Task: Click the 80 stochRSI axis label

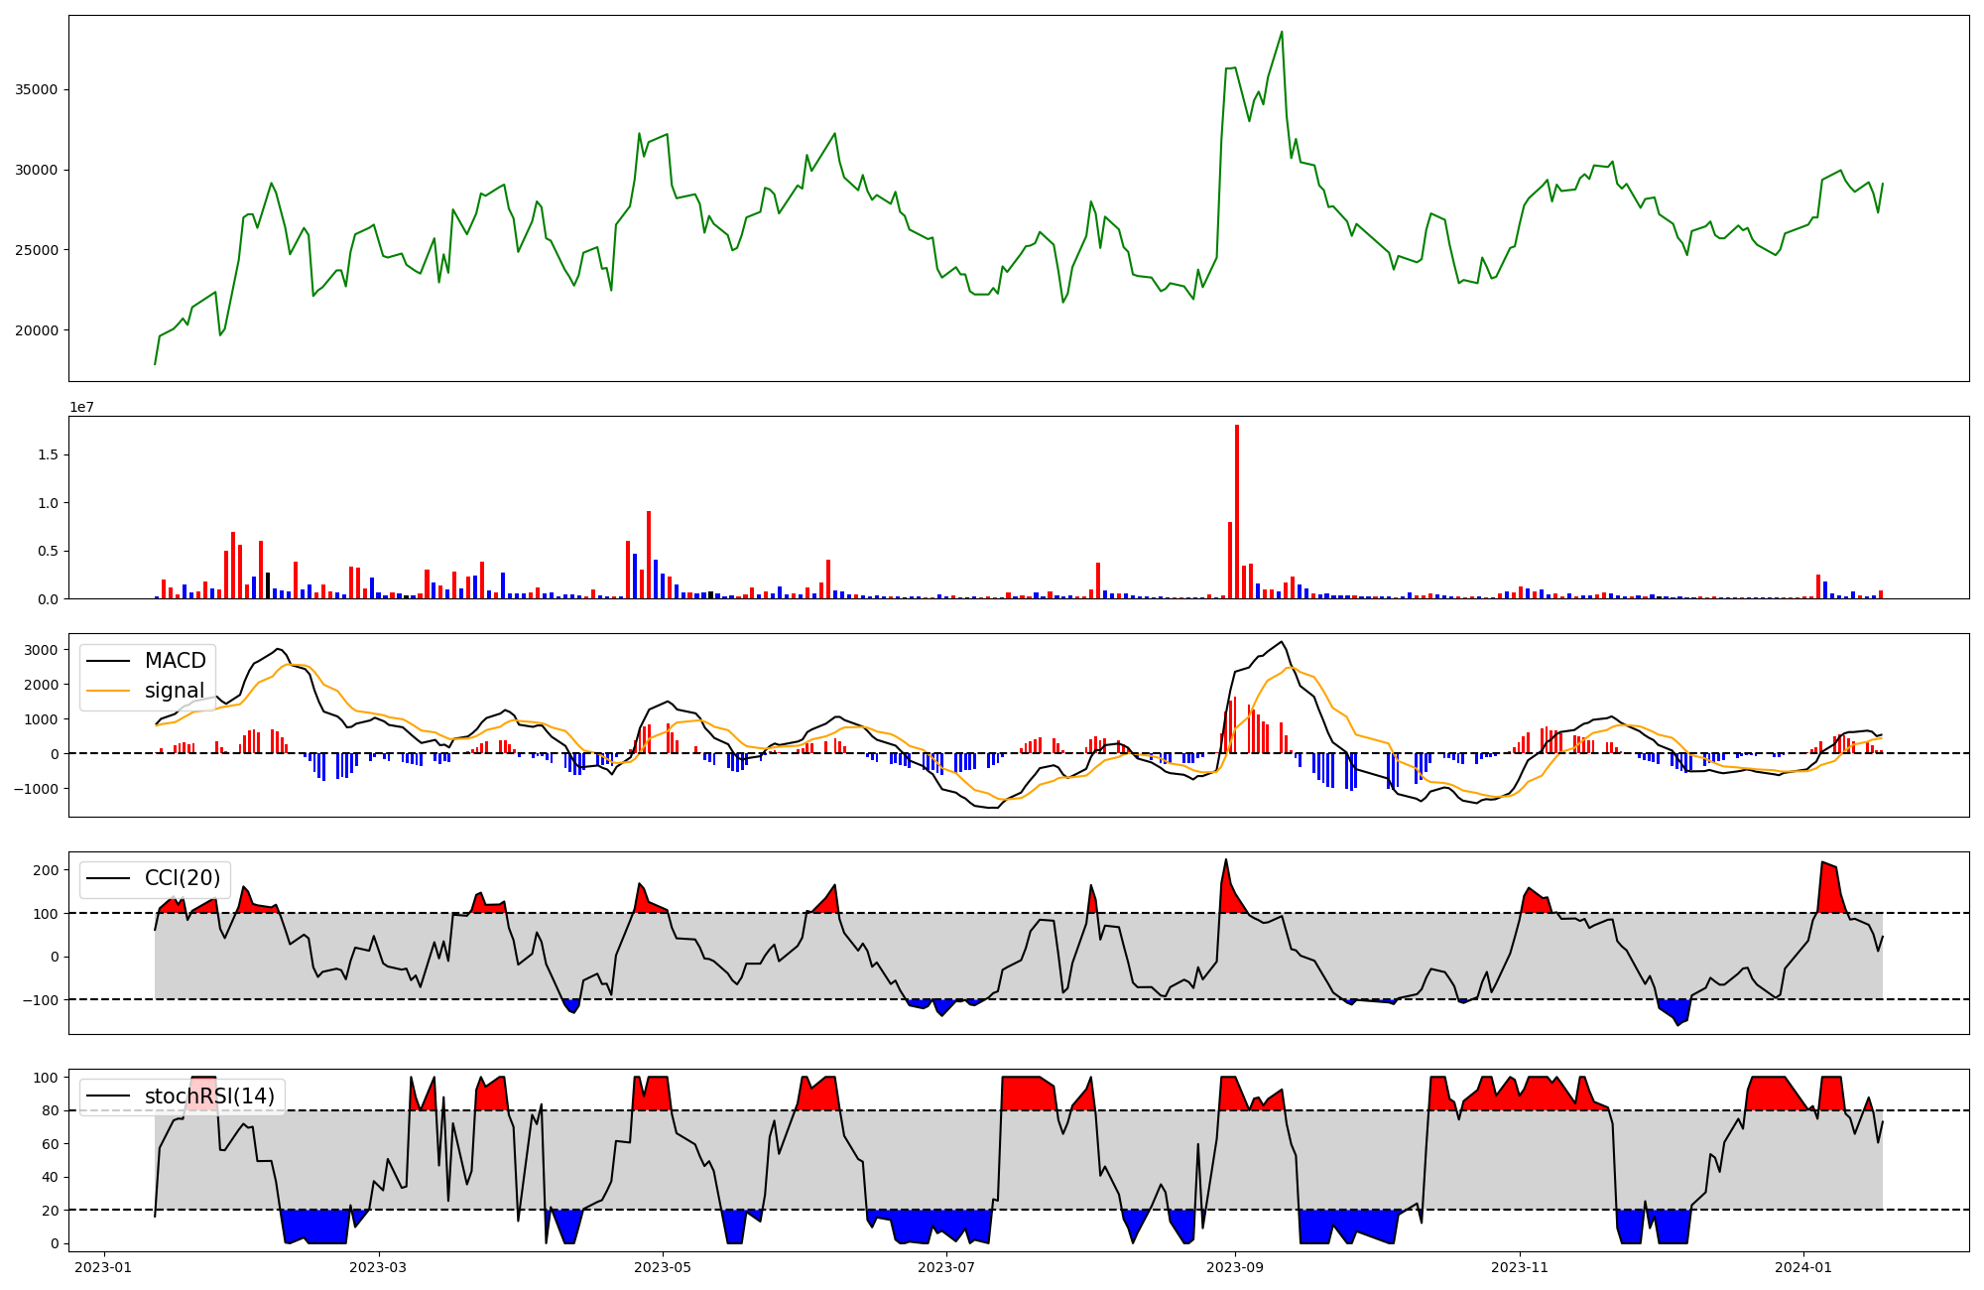Action: tap(50, 1110)
